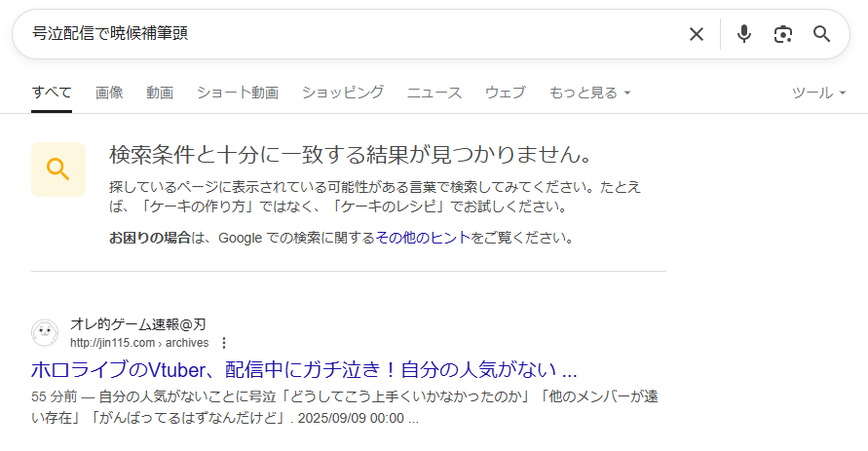Go to the ニュース tab
Screen dimensions: 868x451
[434, 93]
